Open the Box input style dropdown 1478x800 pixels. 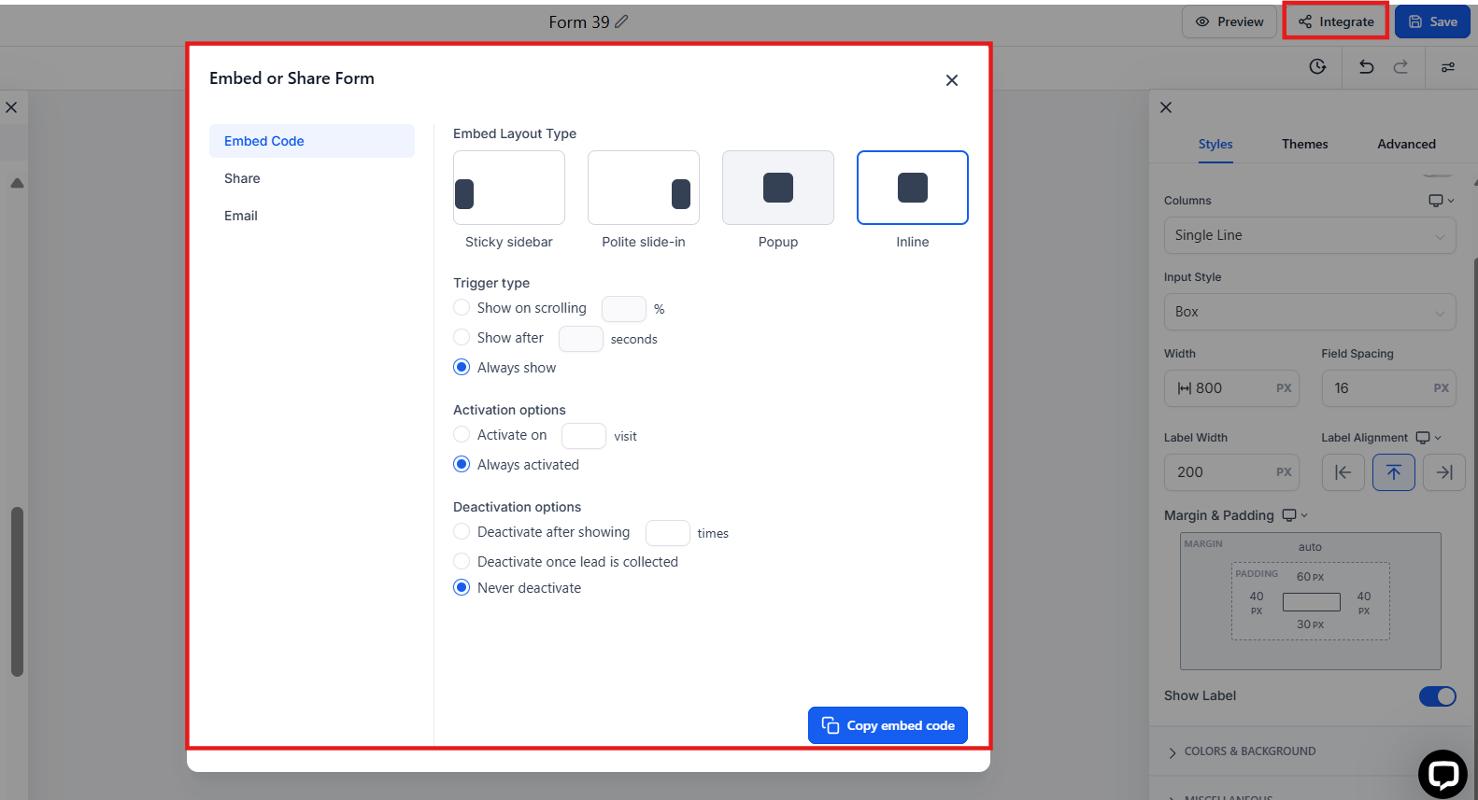(x=1309, y=312)
